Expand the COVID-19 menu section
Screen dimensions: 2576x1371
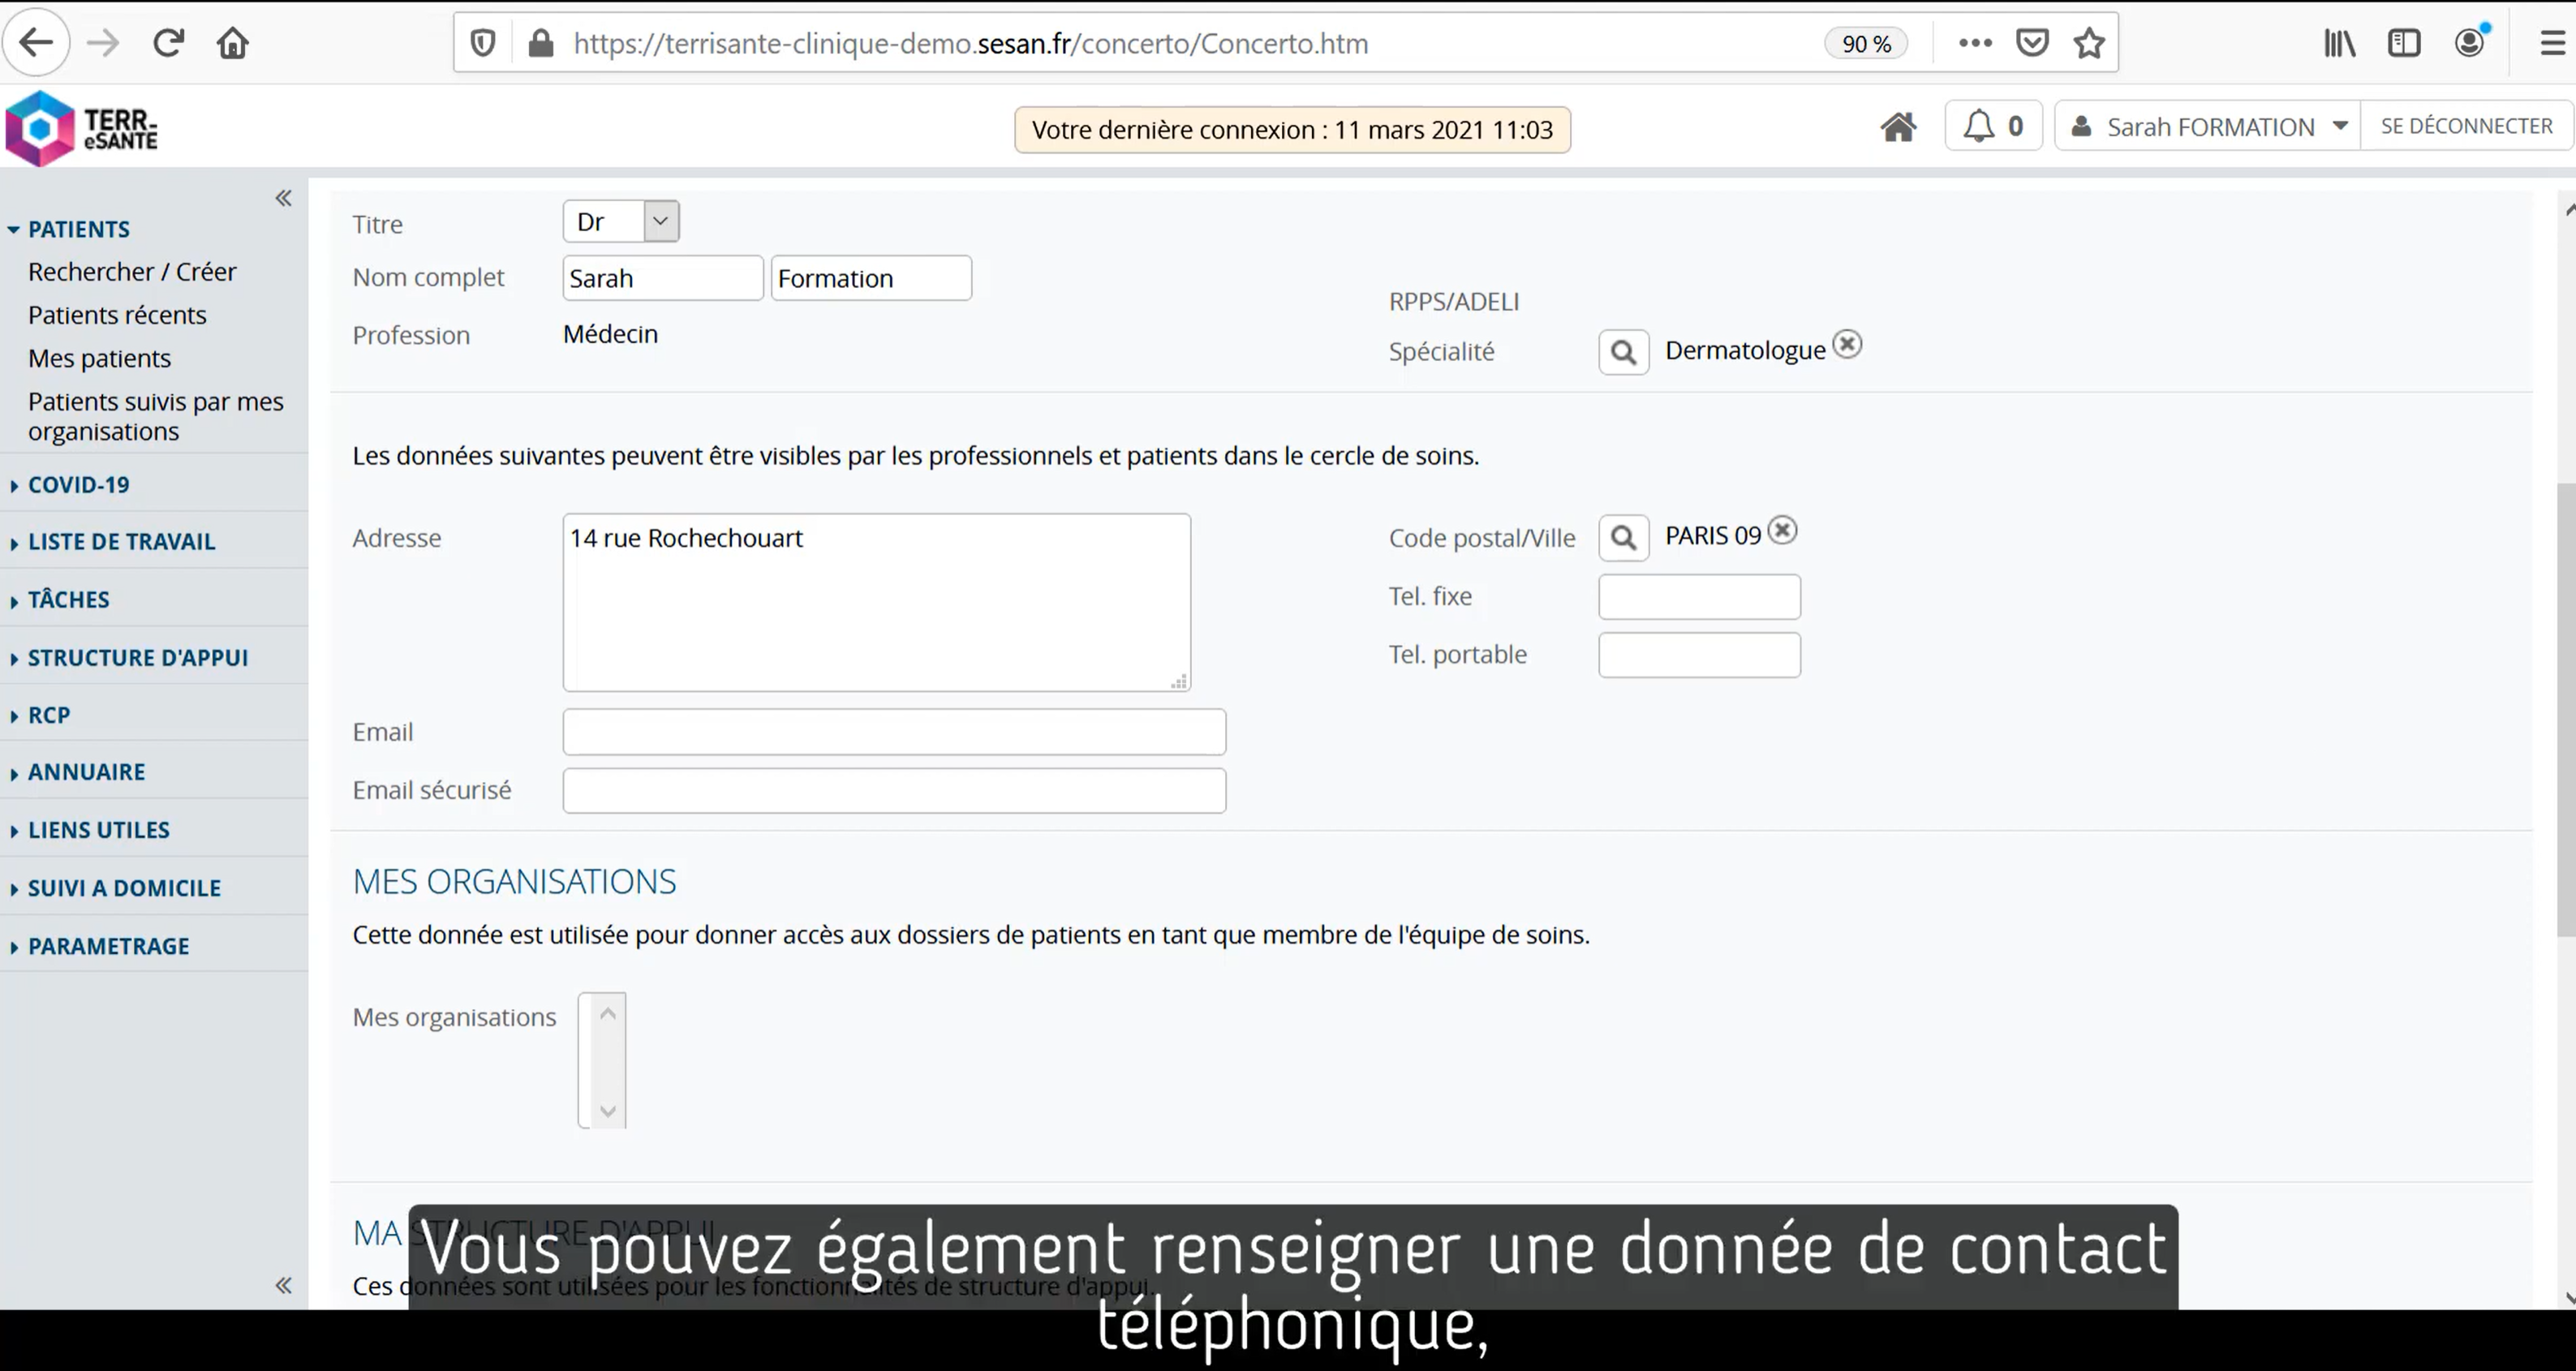click(x=79, y=485)
